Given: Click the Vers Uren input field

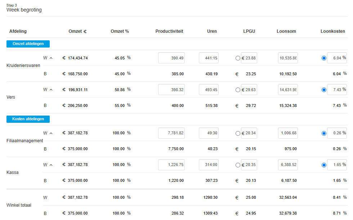Looking at the screenshot, I should (209, 90).
